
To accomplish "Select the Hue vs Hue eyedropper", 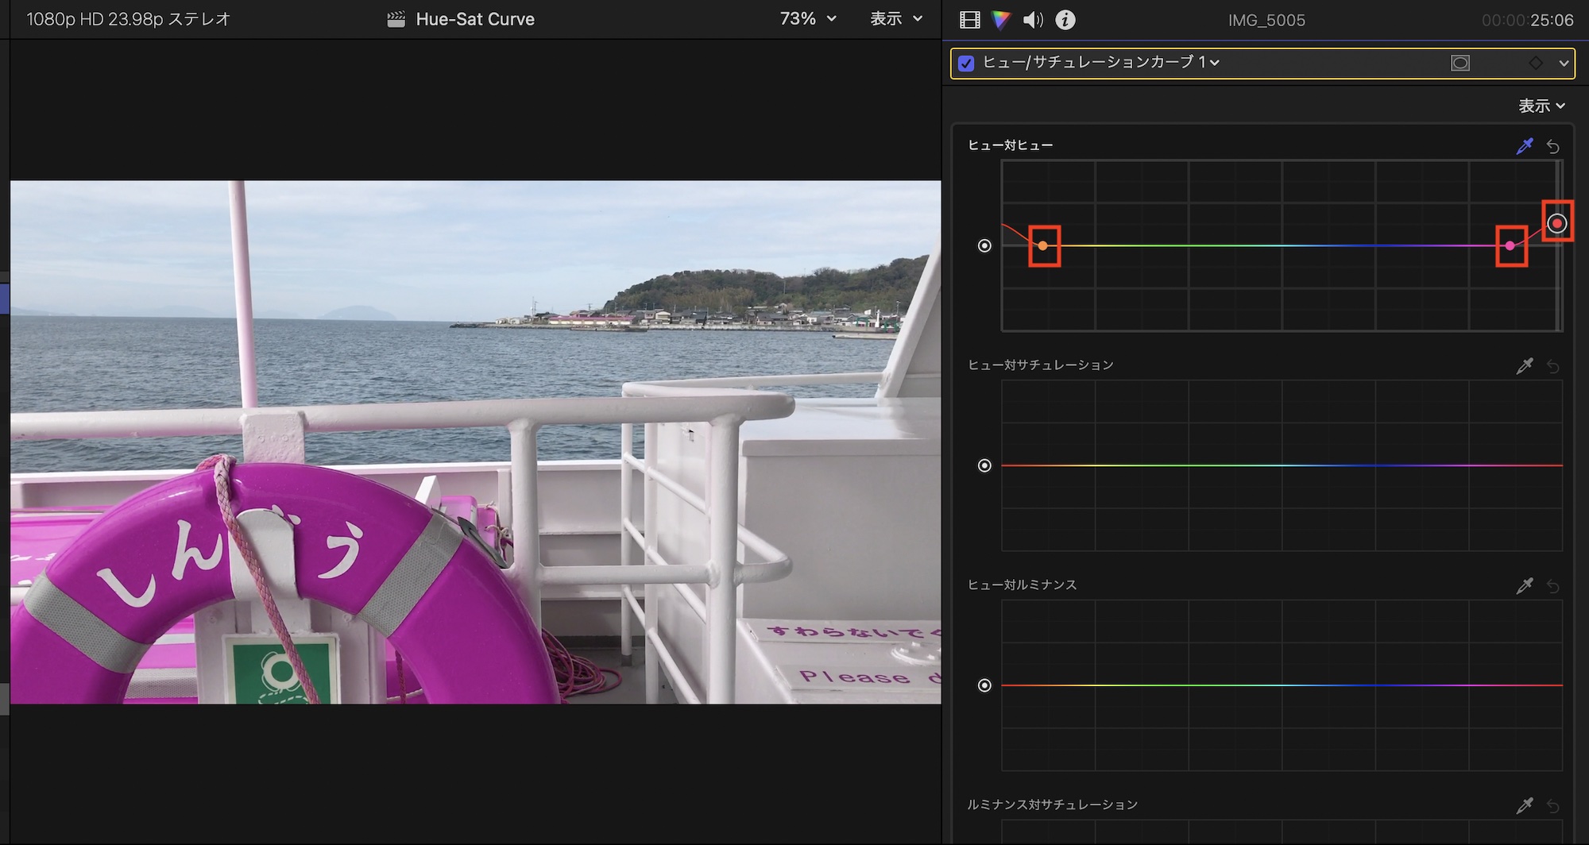I will [1524, 146].
